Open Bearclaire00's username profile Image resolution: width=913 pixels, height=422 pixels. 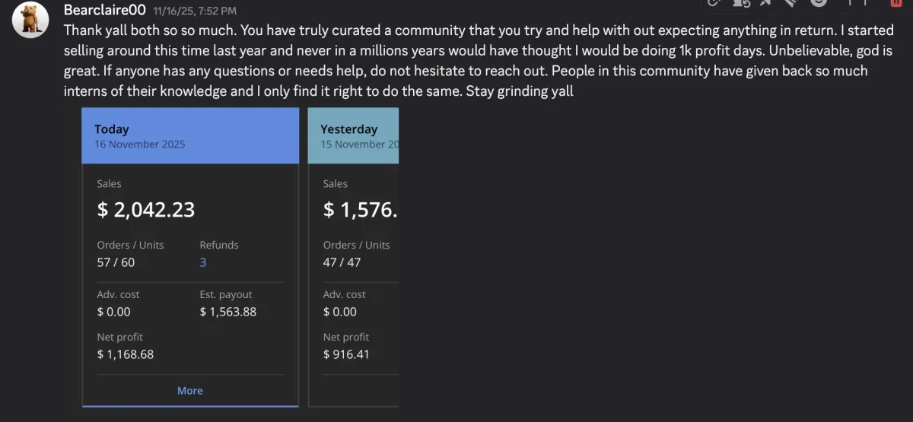104,11
